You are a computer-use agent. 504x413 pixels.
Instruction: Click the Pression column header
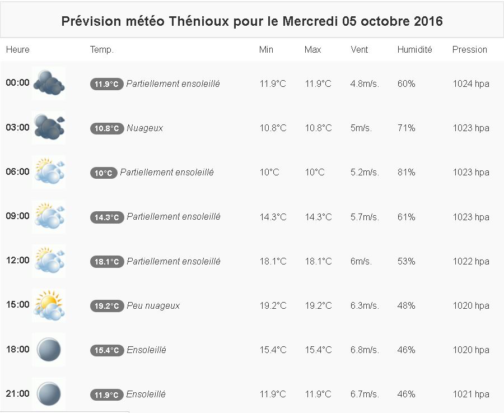pyautogui.click(x=470, y=49)
